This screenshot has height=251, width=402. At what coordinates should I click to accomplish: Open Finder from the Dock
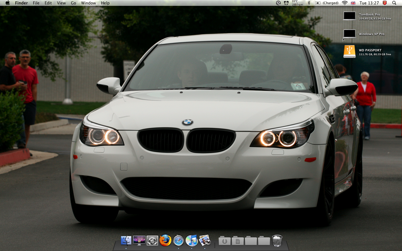coord(126,241)
